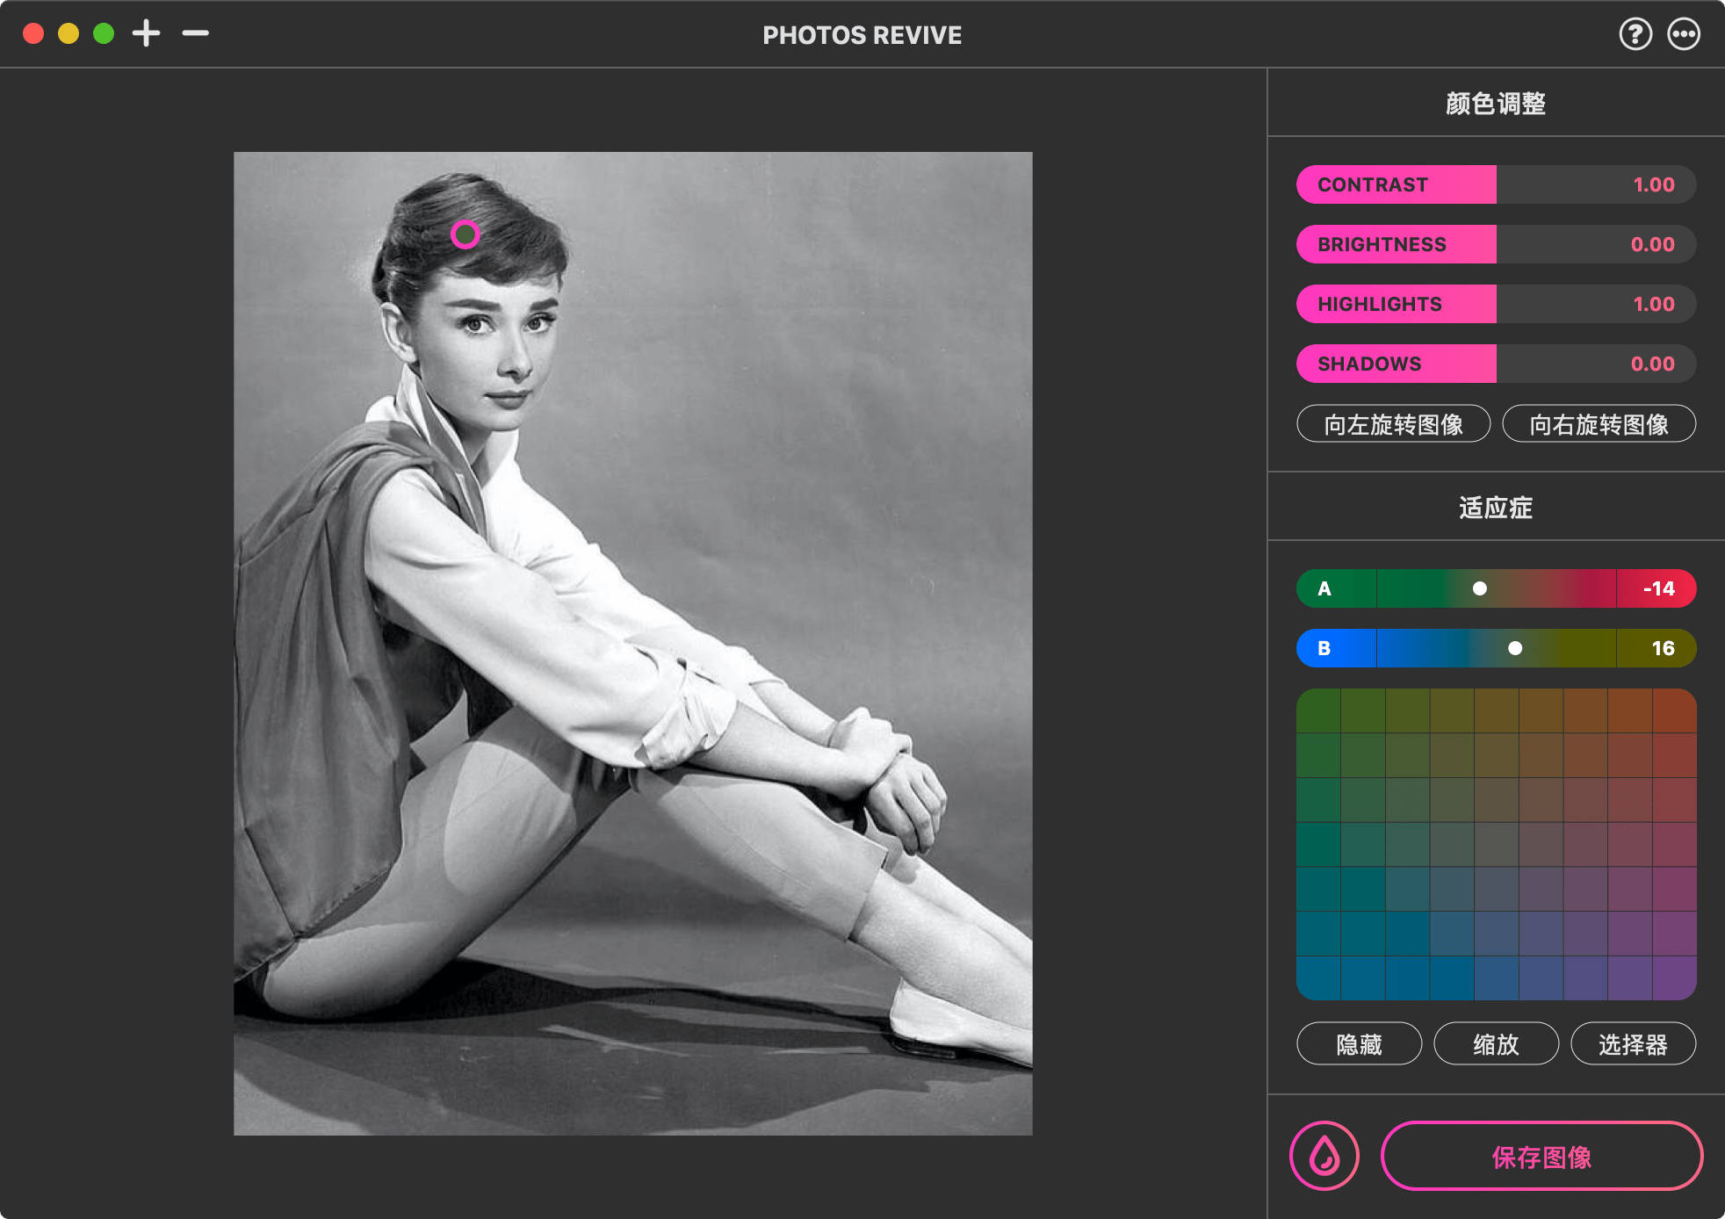
Task: Click the plus zoom-in icon
Action: (x=146, y=33)
